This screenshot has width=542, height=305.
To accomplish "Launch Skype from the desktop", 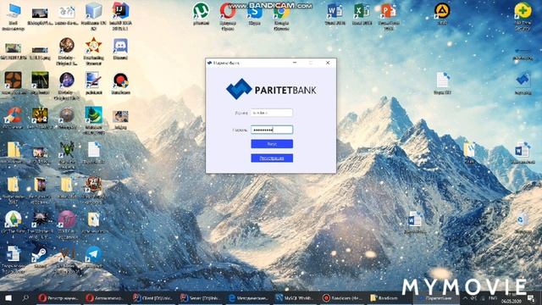I will pos(254,14).
